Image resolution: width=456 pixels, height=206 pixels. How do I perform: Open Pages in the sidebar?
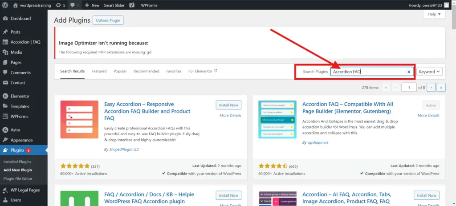coord(16,62)
